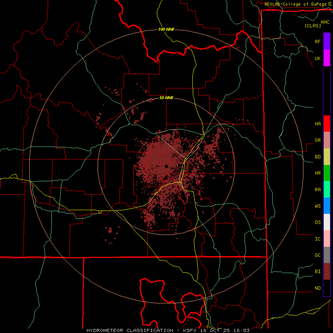The height and width of the screenshot is (333, 333).
Task: Click the red HA legend color swatch
Action: click(x=327, y=124)
